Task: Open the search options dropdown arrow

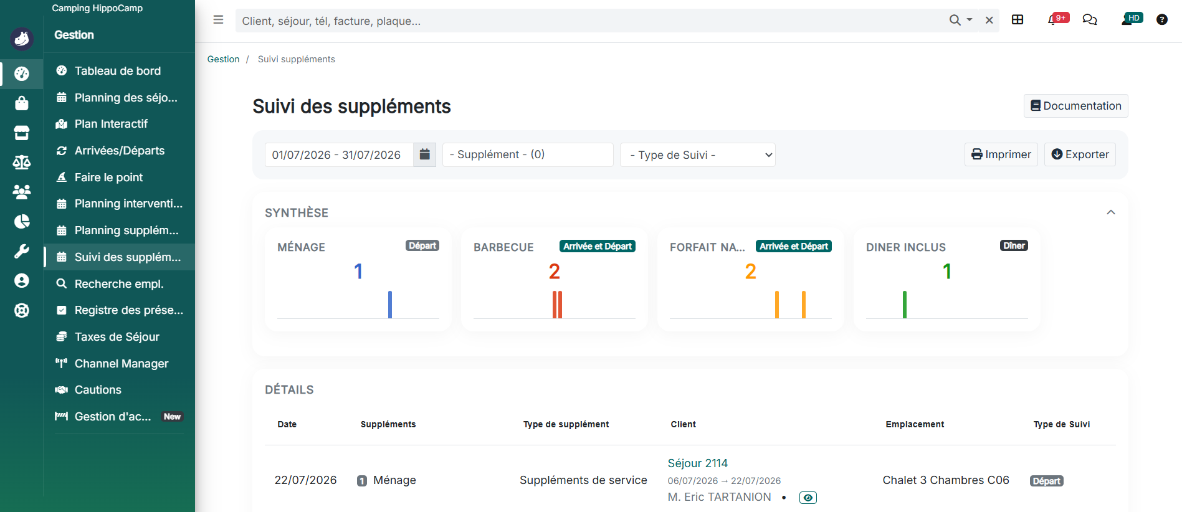Action: coord(970,21)
